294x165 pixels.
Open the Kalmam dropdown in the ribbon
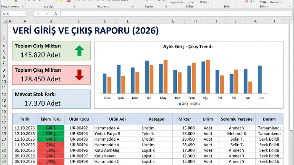click(277, 2)
